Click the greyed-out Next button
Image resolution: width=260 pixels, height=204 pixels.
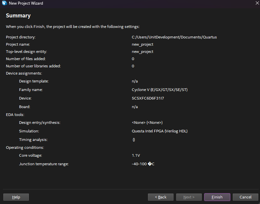pos(189,197)
